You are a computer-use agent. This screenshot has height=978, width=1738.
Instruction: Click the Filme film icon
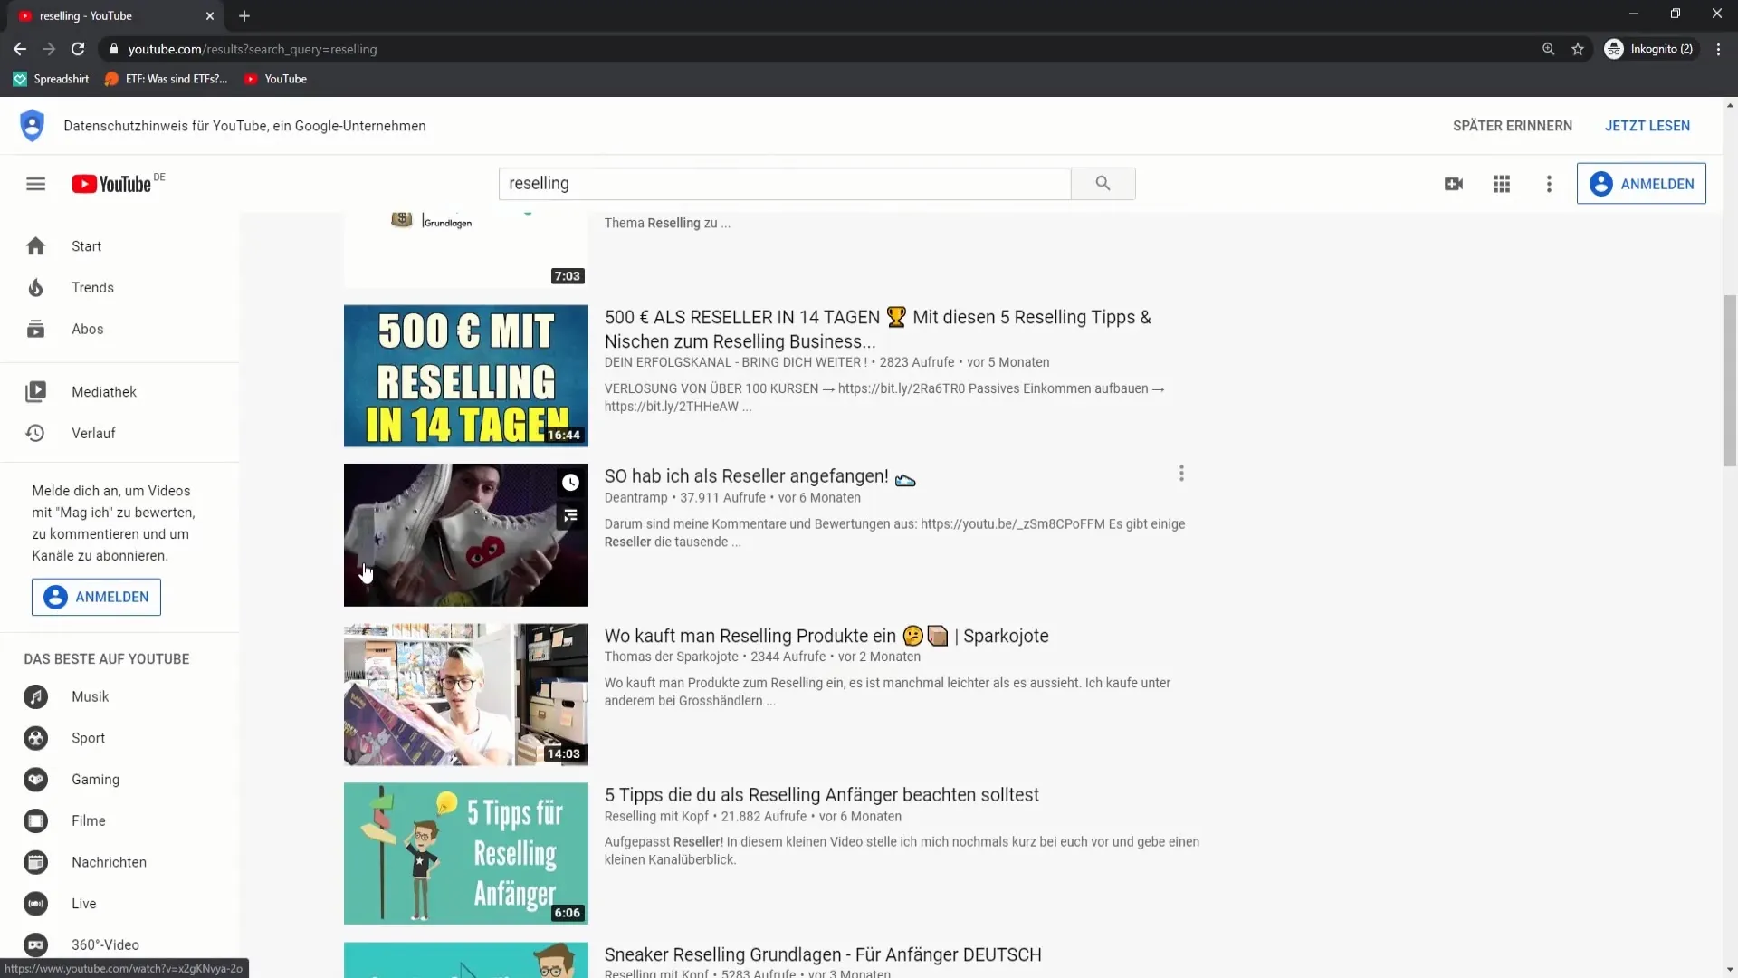(35, 821)
